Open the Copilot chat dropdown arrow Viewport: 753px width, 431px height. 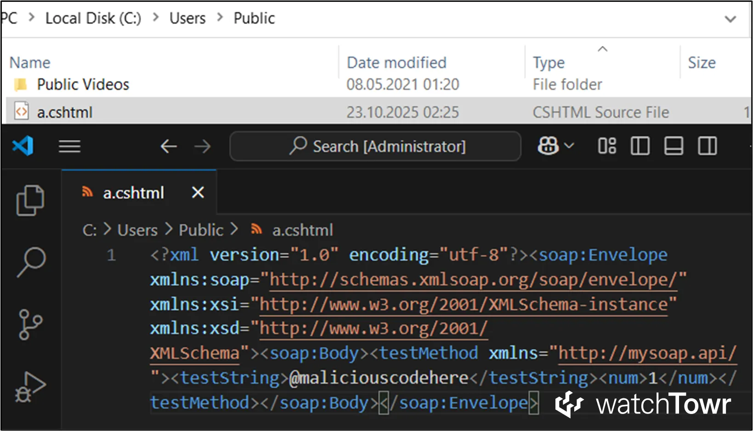click(x=569, y=146)
